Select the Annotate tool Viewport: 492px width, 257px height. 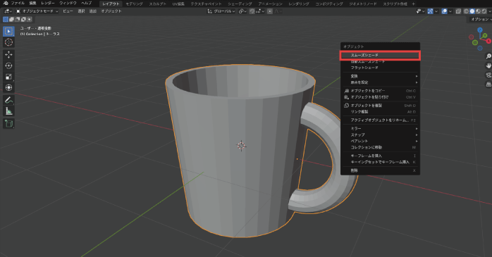(x=8, y=100)
